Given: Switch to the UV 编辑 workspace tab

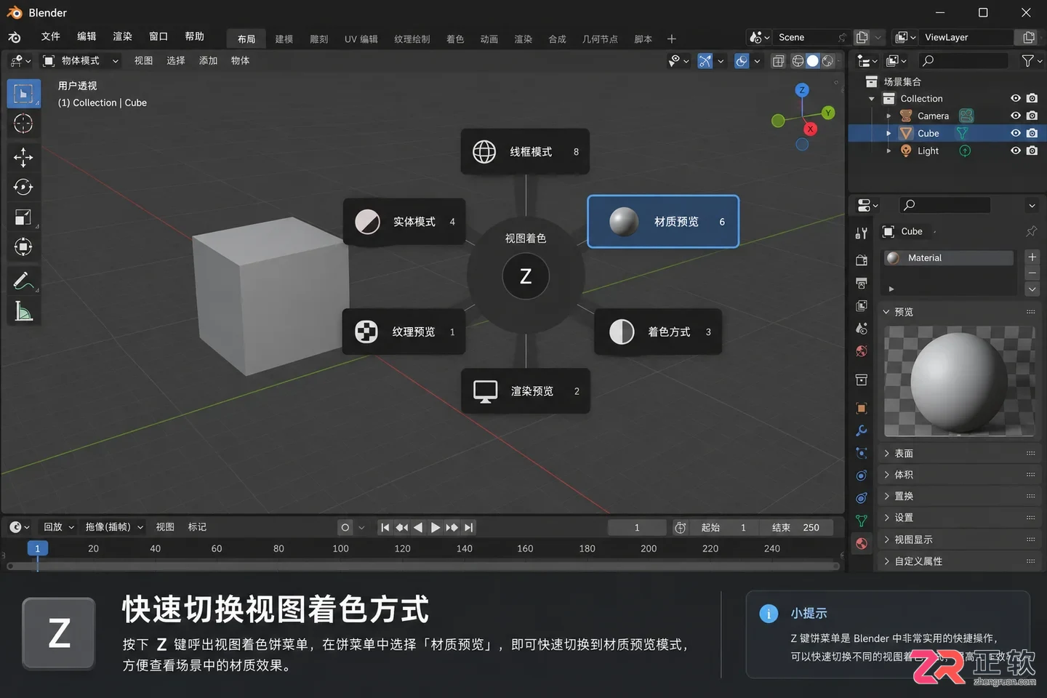Looking at the screenshot, I should pos(361,39).
